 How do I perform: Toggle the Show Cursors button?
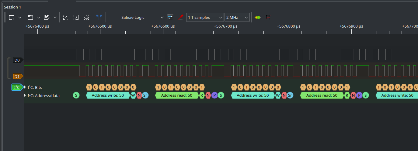click(99, 17)
